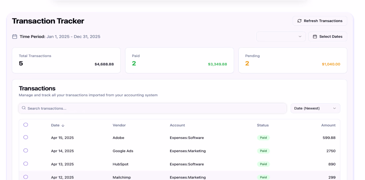
Task: Click the Refresh Transactions button
Action: 320,21
